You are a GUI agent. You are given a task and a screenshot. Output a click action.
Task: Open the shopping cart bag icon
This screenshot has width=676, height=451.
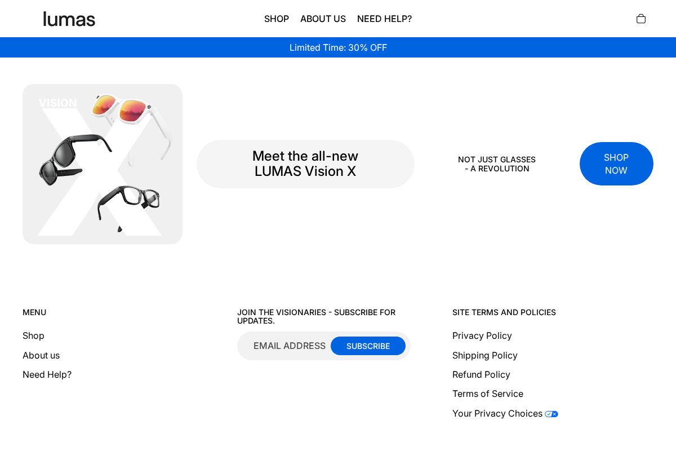click(641, 18)
